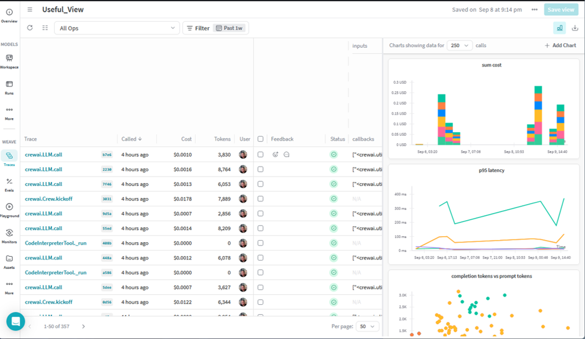Open Evals in the left sidebar
This screenshot has height=339, width=585.
tap(9, 184)
